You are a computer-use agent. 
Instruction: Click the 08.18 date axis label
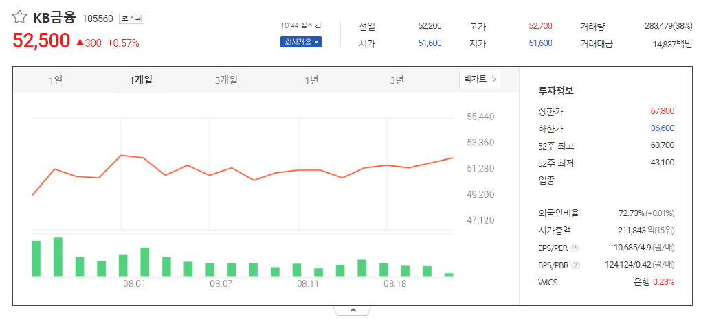(x=395, y=284)
